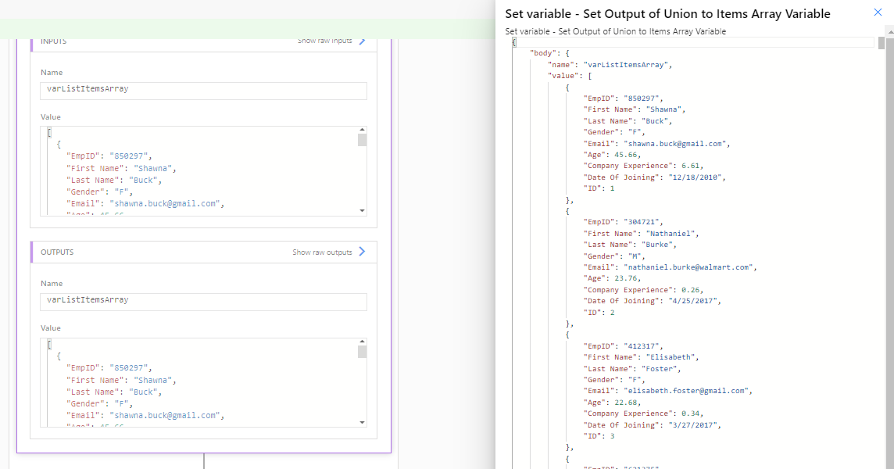Click the raw output panel scrollbar thumb
This screenshot has height=469, width=894.
click(x=881, y=43)
